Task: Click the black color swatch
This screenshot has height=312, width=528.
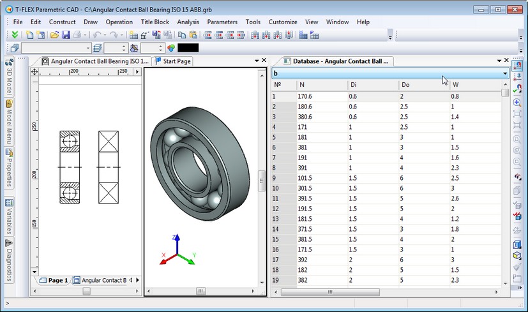Action: 188,48
